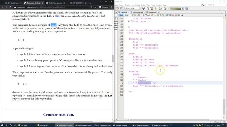Click Find Selection magnifier in editor toolbar

pyautogui.click(x=144, y=15)
